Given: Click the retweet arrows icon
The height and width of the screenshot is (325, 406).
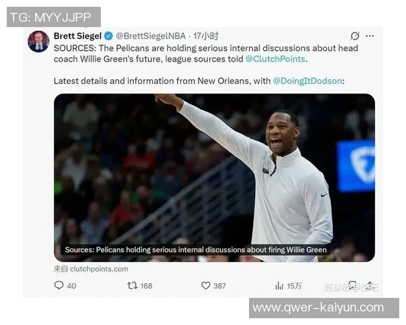Looking at the screenshot, I should (132, 286).
